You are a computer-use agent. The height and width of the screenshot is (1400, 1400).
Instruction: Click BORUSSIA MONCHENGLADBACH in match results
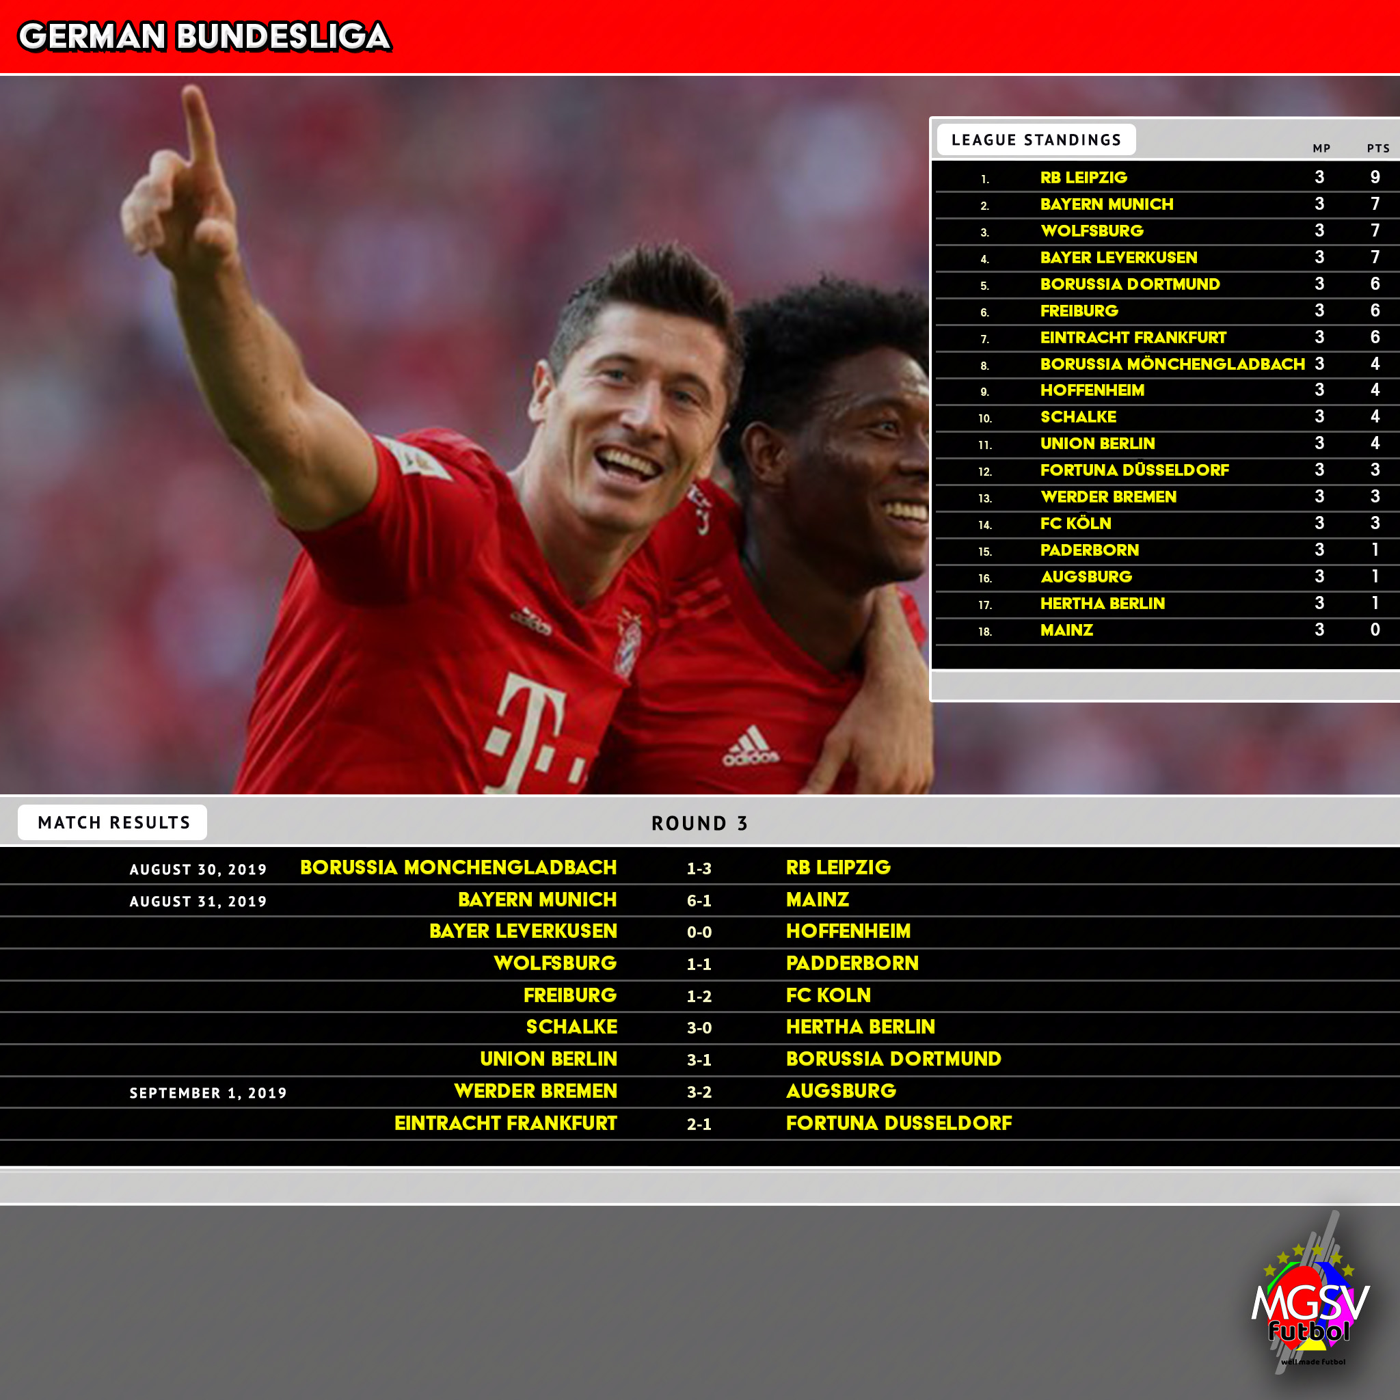458,867
